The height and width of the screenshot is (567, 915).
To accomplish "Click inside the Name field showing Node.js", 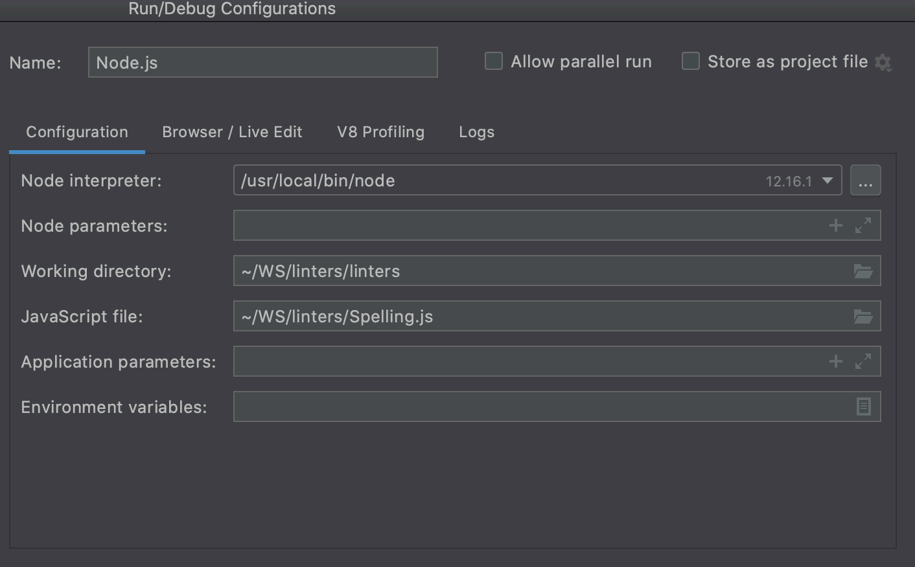I will 262,62.
